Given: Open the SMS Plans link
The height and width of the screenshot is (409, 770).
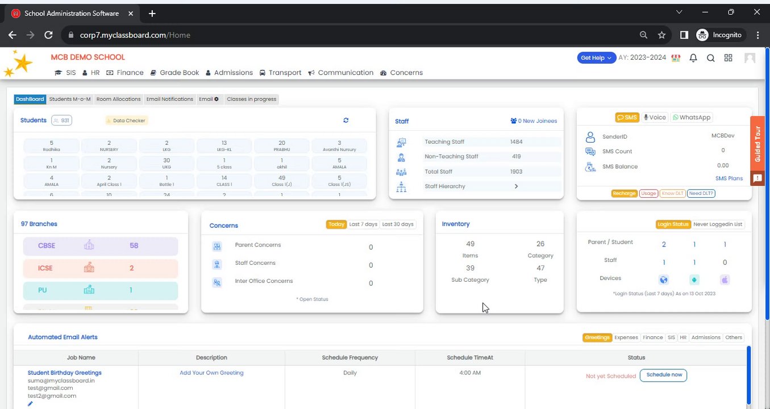Looking at the screenshot, I should point(729,178).
